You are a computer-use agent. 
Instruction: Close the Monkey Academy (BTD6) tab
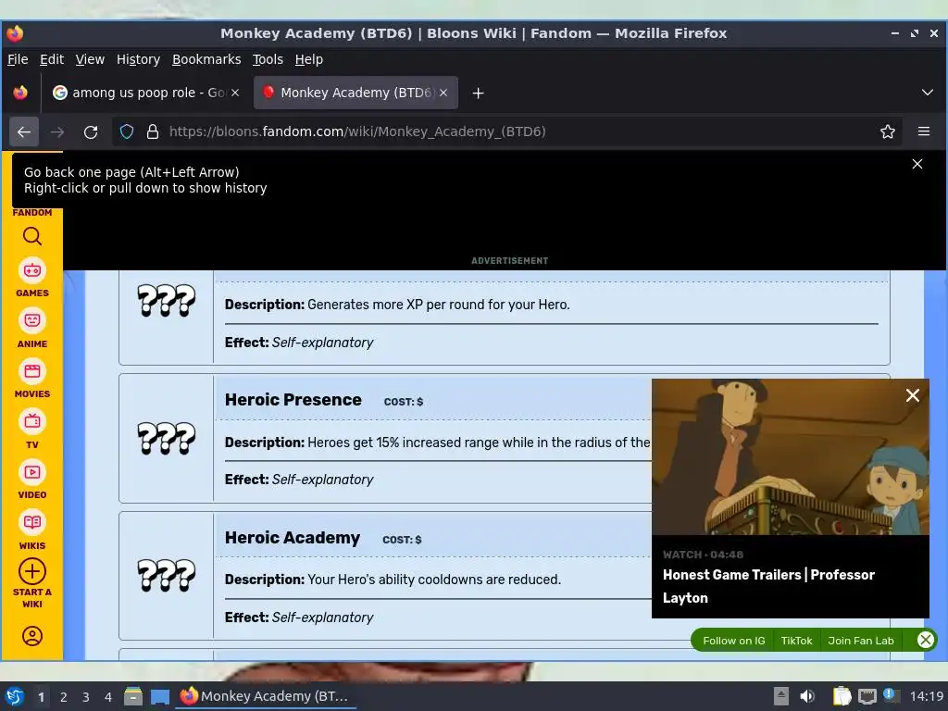[443, 93]
